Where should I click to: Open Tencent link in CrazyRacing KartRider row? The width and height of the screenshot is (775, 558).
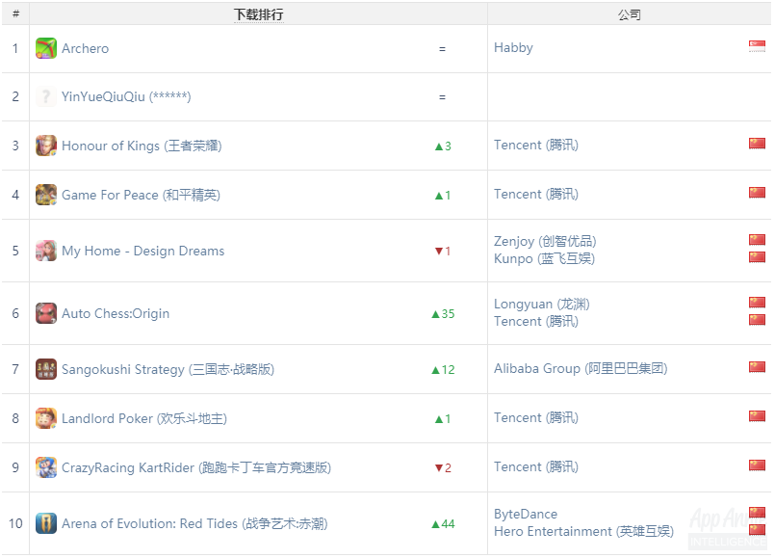coord(536,466)
